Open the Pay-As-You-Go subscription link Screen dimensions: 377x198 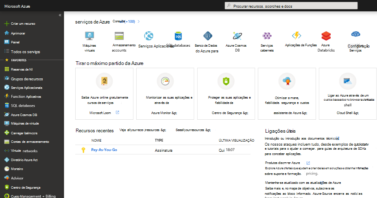click(104, 150)
